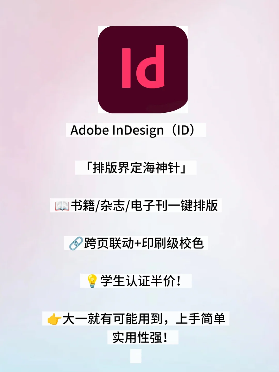
Task: Click the "印刷级校色" text
Action: (173, 243)
